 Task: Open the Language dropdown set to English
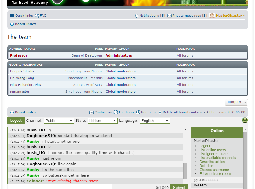155,121
